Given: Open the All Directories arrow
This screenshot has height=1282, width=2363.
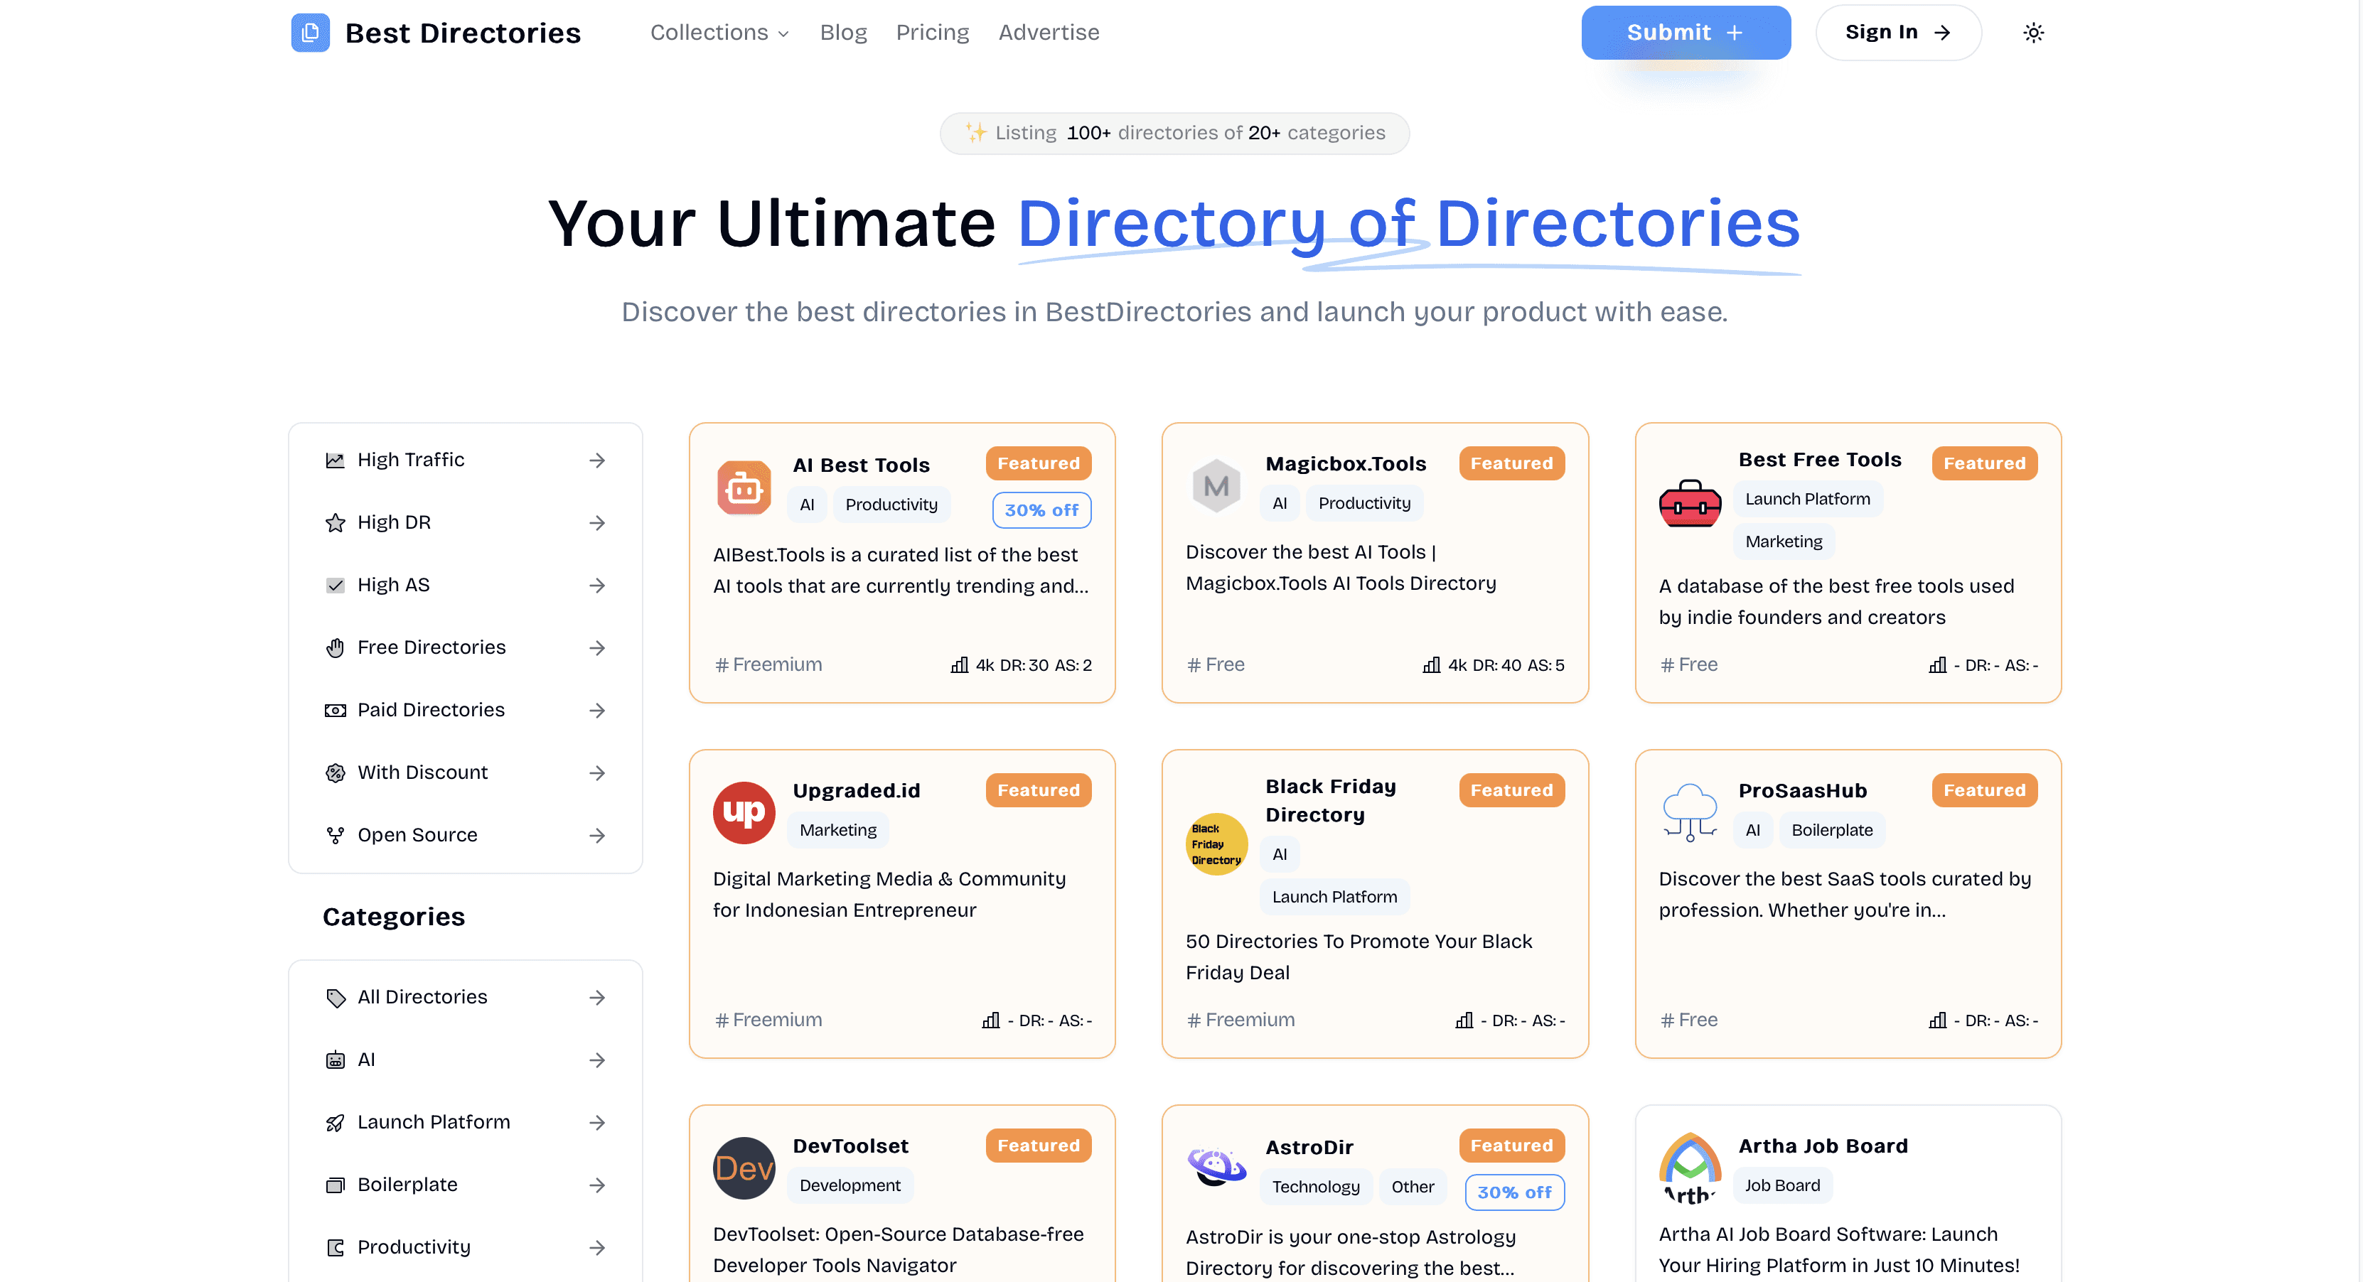Looking at the screenshot, I should (597, 998).
